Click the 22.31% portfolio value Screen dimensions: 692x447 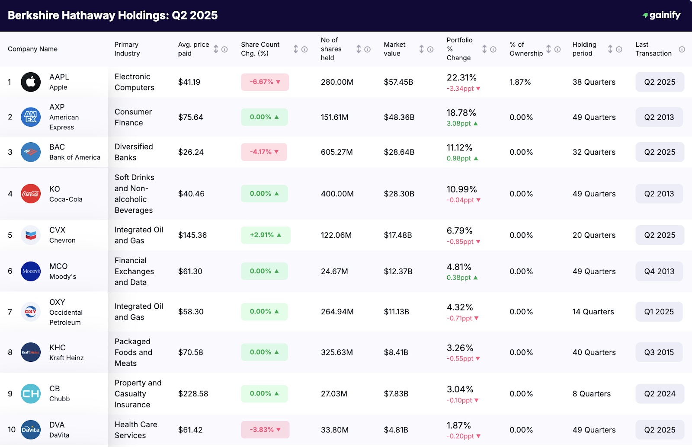click(x=461, y=78)
